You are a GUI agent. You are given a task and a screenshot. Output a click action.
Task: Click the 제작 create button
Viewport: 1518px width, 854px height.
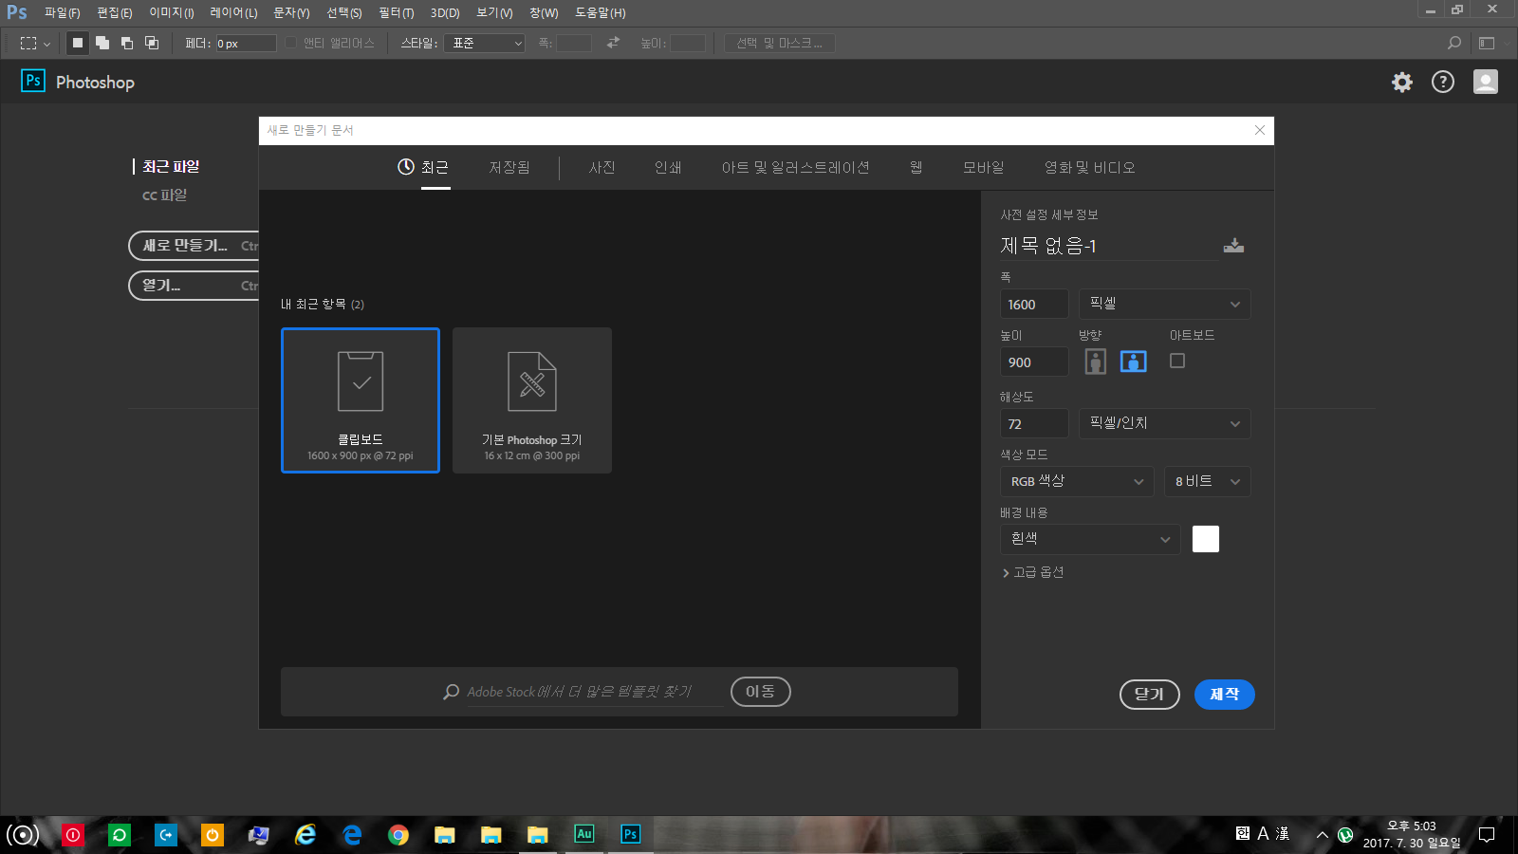tap(1225, 695)
